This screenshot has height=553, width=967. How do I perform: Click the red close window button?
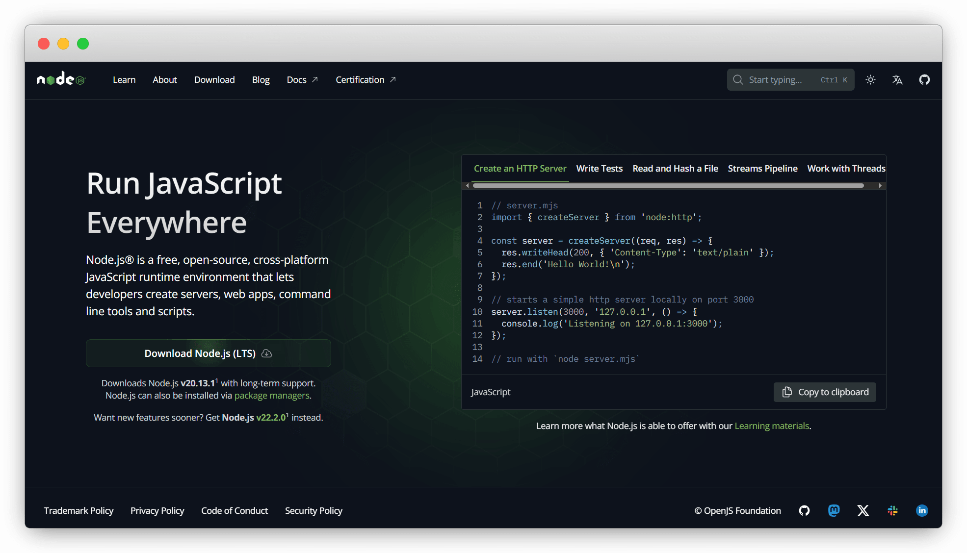coord(44,44)
